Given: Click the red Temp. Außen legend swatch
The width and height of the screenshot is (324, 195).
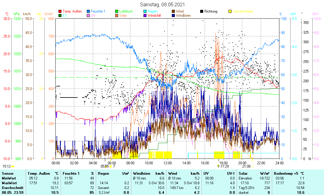Looking at the screenshot, I should (x=60, y=12).
